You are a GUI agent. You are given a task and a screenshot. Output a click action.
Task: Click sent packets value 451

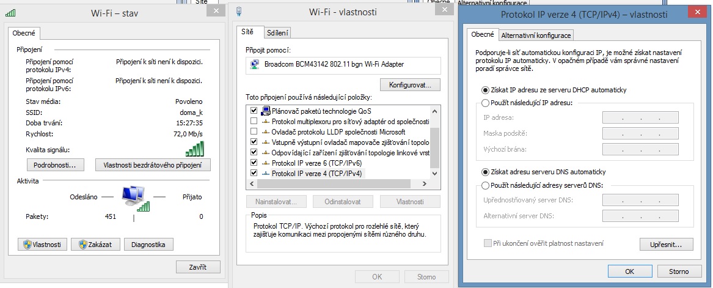pos(111,216)
